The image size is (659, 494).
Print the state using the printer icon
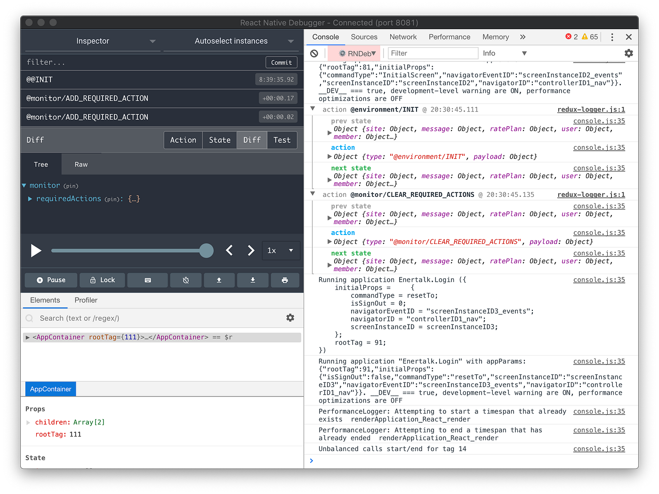pyautogui.click(x=285, y=280)
